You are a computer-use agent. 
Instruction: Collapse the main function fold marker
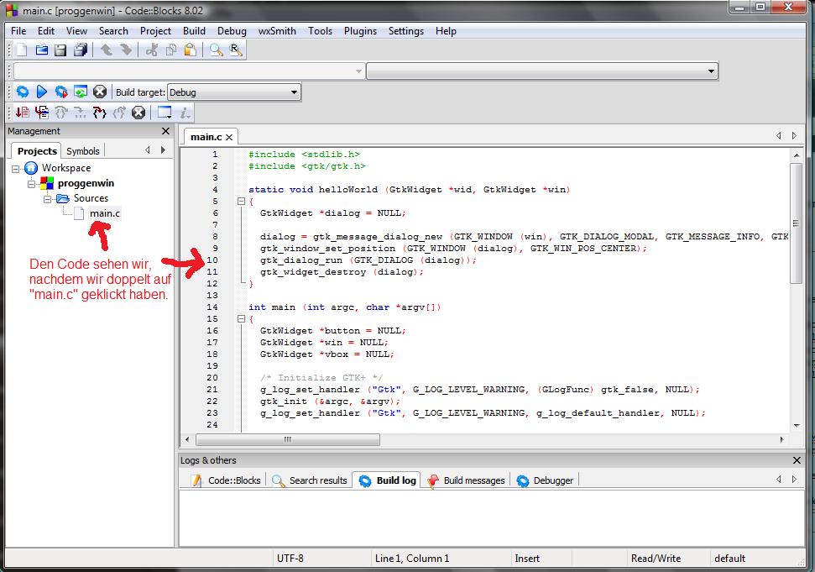coord(241,319)
